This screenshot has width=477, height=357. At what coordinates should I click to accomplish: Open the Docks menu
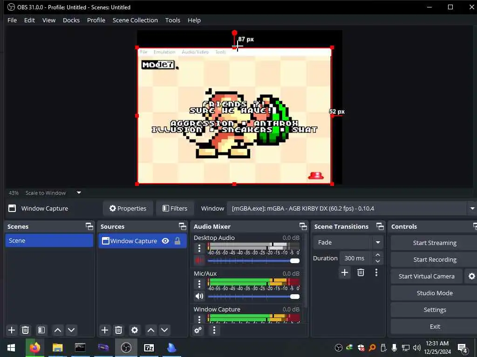71,20
